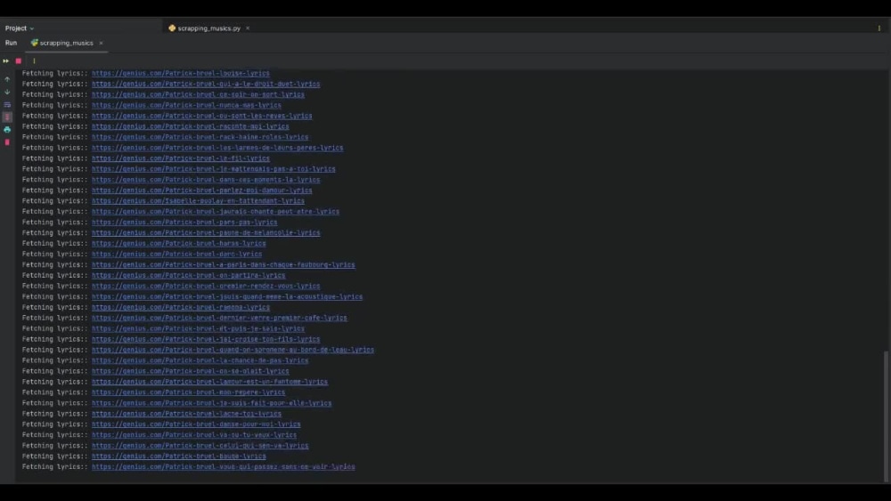The width and height of the screenshot is (891, 501).
Task: Open the lamour-est-un-fantome-lyrics link
Action: pyautogui.click(x=209, y=382)
